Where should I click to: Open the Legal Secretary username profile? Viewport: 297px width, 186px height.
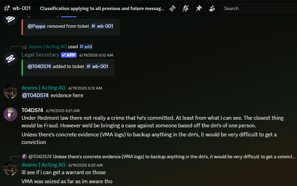[x=40, y=55]
